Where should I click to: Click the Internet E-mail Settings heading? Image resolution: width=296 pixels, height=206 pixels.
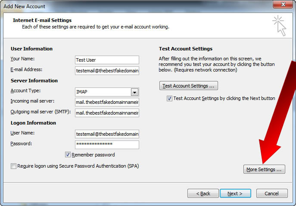click(x=42, y=20)
